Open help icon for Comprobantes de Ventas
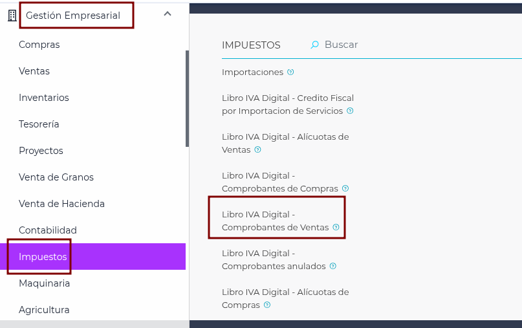Viewport: 522px width, 328px height. (336, 227)
